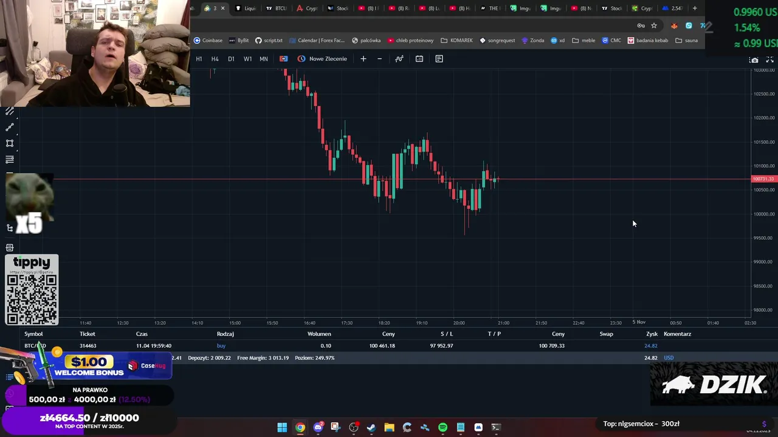Click the buy type cell
The height and width of the screenshot is (437, 778).
221,346
